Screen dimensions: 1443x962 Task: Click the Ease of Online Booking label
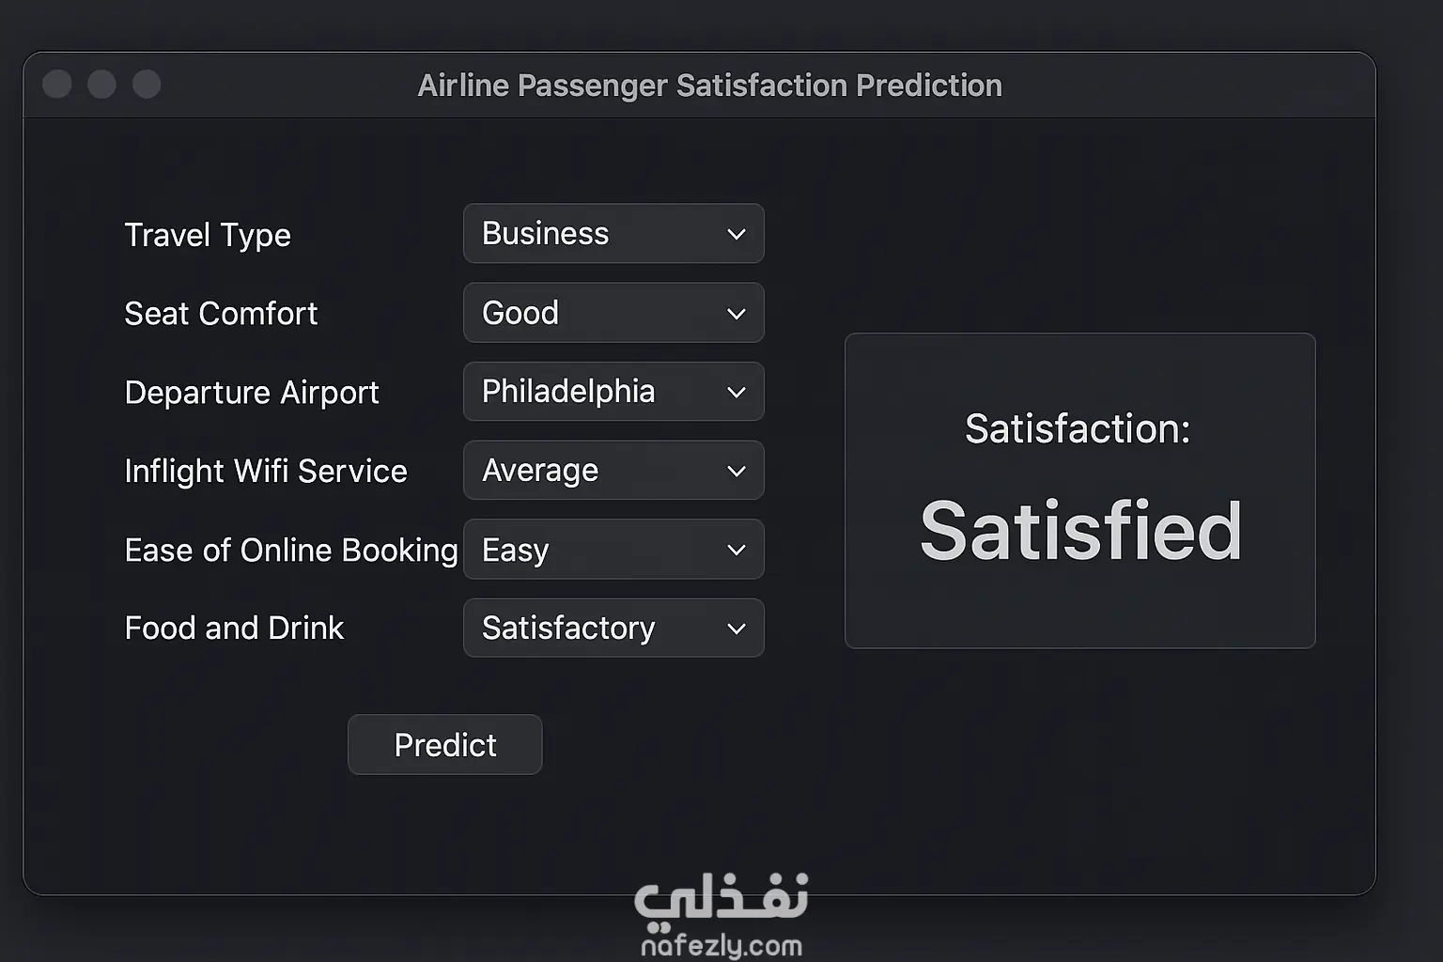point(291,551)
